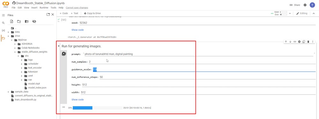
Task: Open cell settings gear icon
Action: click(x=299, y=42)
